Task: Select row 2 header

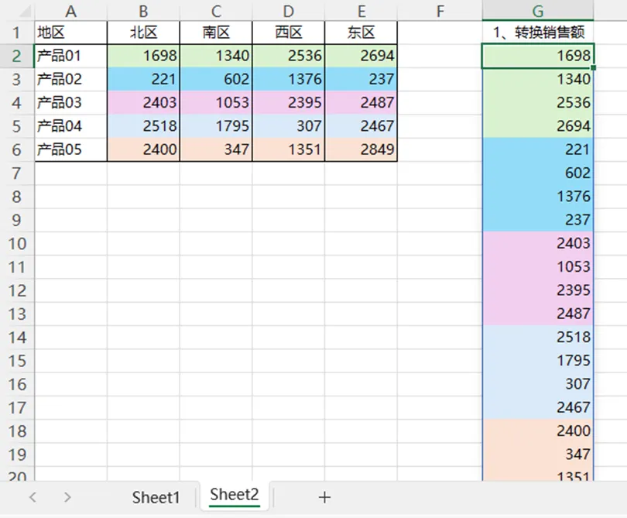Action: [x=16, y=56]
